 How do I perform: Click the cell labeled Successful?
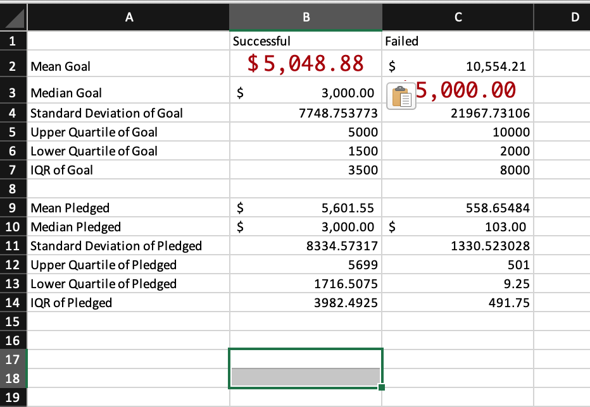(305, 40)
